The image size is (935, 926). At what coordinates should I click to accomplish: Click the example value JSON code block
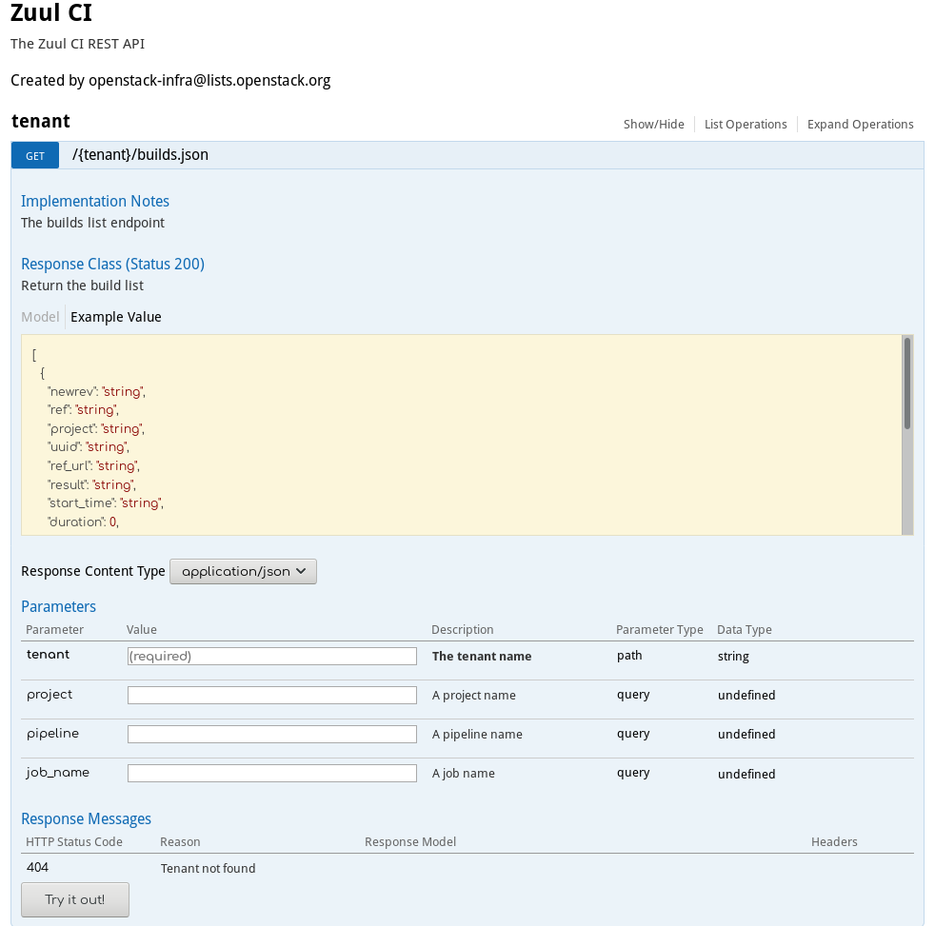click(462, 435)
